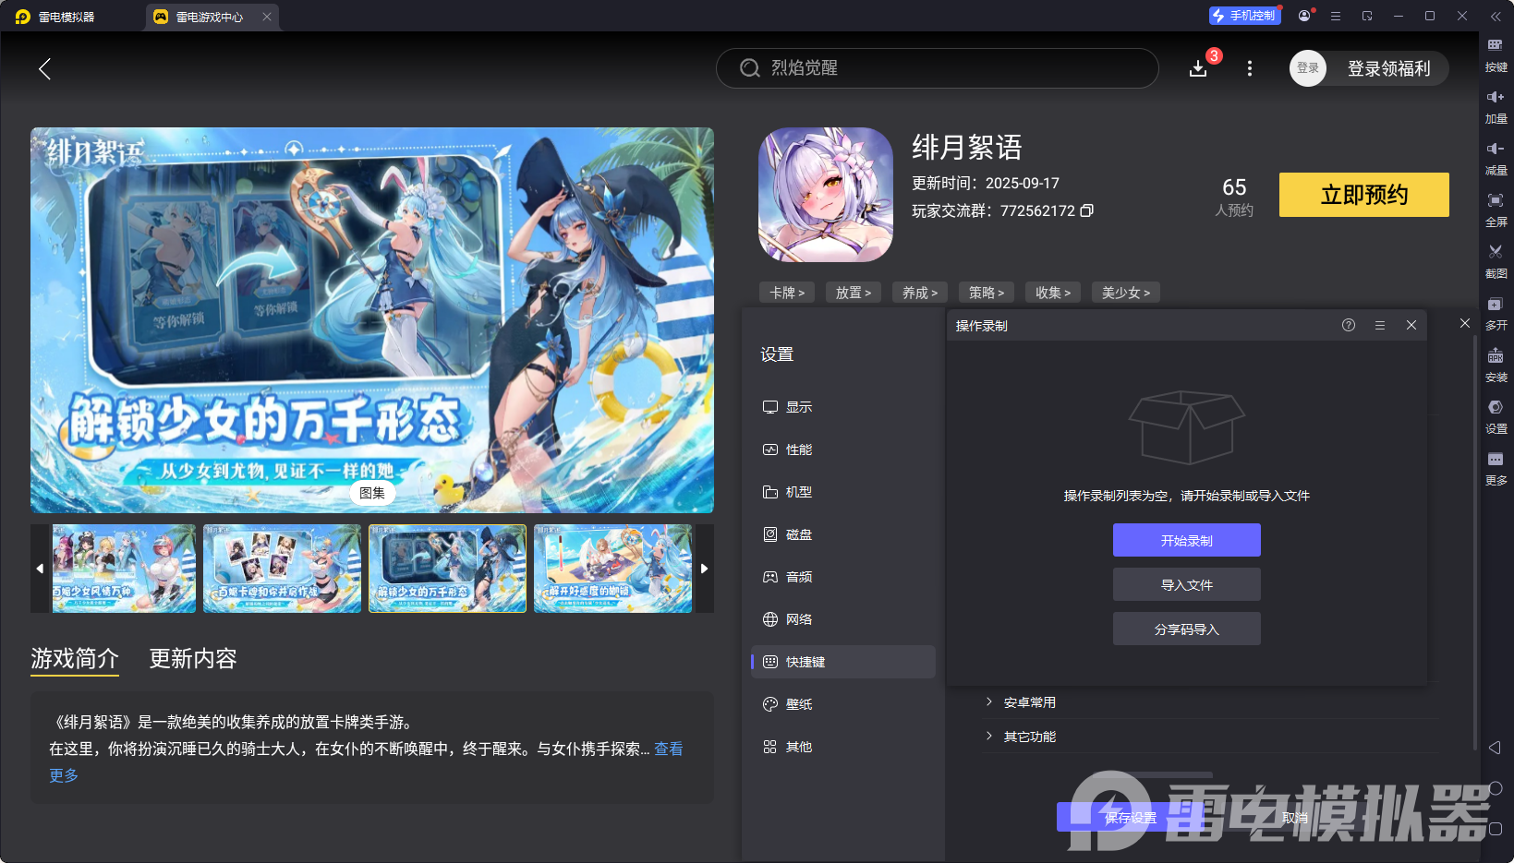Start recording with 开始录制 button
This screenshot has height=863, width=1514.
[1186, 540]
